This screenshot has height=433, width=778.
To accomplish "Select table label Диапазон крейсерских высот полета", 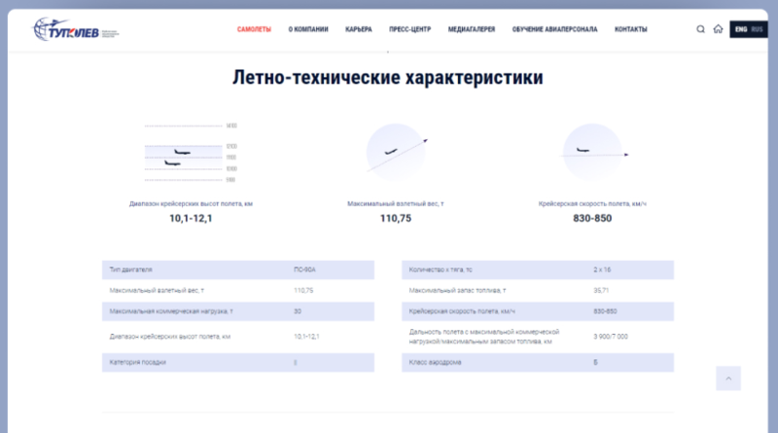I will (x=169, y=337).
